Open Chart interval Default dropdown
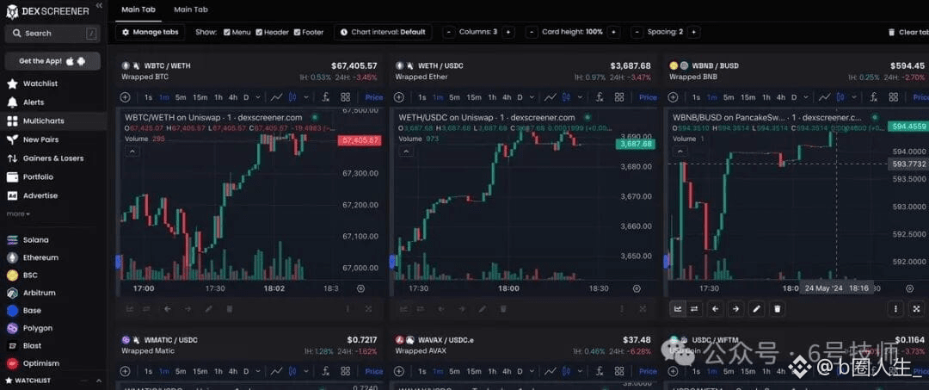 [x=383, y=32]
